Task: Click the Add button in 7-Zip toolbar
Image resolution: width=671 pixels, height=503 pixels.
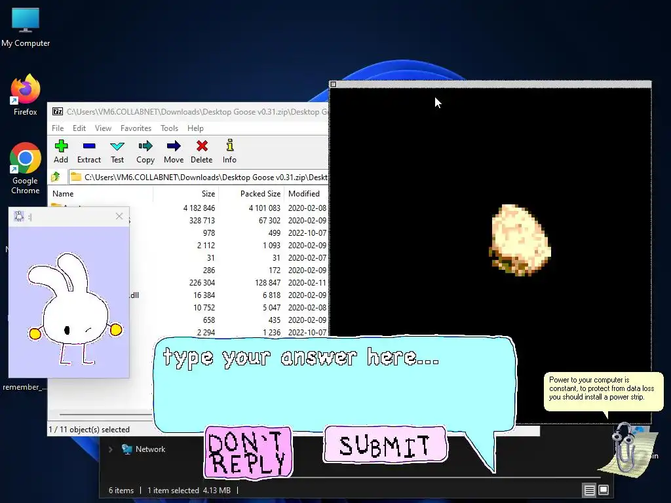Action: coord(61,151)
